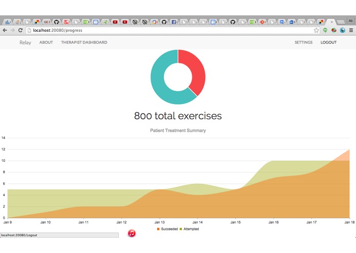356x253 pixels.
Task: Go back using the browser back arrow
Action: (5, 30)
